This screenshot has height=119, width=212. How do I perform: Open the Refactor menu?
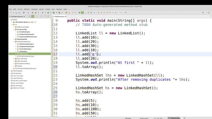coord(27,9)
